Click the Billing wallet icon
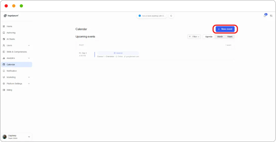 pos(4,90)
